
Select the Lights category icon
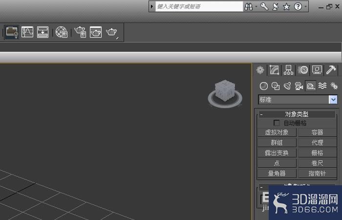[x=287, y=86]
